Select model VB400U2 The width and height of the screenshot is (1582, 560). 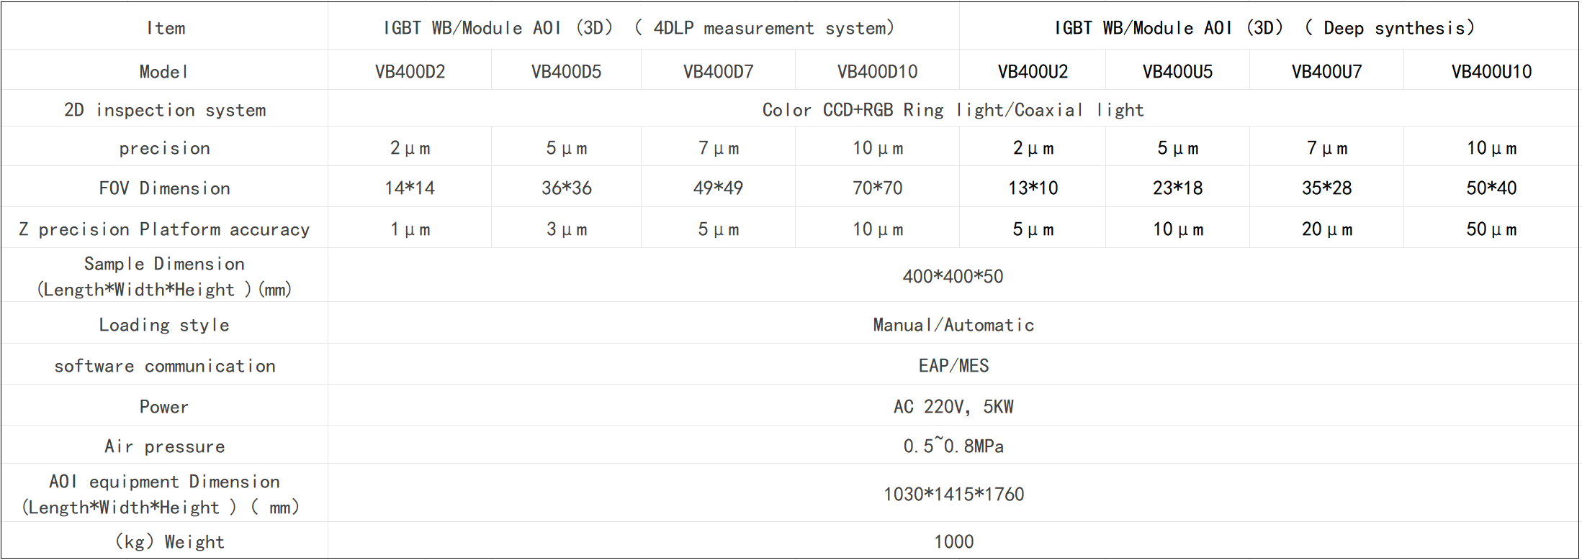tap(1033, 72)
